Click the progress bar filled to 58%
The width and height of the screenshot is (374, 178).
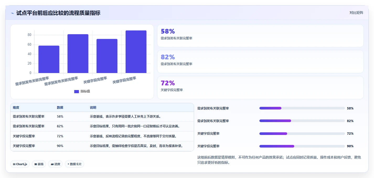point(302,108)
